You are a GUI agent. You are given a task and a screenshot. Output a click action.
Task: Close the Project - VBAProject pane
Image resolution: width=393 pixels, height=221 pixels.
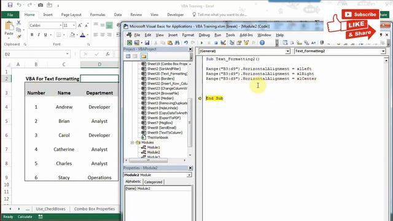pos(190,49)
